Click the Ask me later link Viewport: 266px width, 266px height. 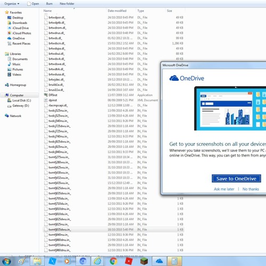click(224, 189)
